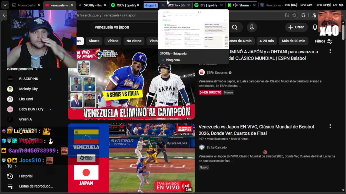This screenshot has height=194, width=346.
Task: Open Listas de reproducción in sidebar
Action: (36, 186)
